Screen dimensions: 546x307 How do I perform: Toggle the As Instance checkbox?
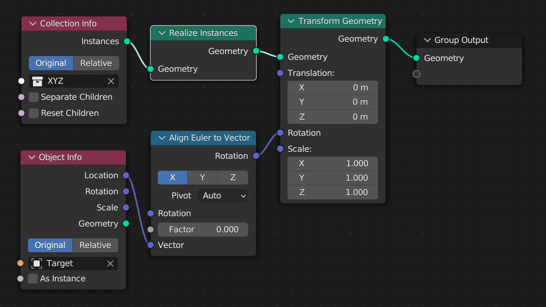point(33,279)
